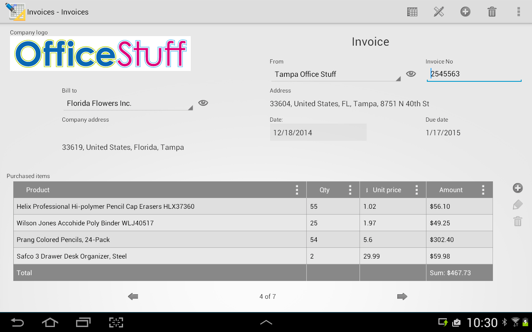Expand the bottom navigation bar chevron
This screenshot has height=332, width=532.
pyautogui.click(x=266, y=322)
